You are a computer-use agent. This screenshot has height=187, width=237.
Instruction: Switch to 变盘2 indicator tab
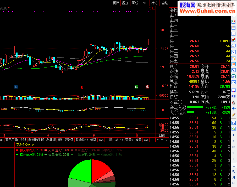coord(129,140)
